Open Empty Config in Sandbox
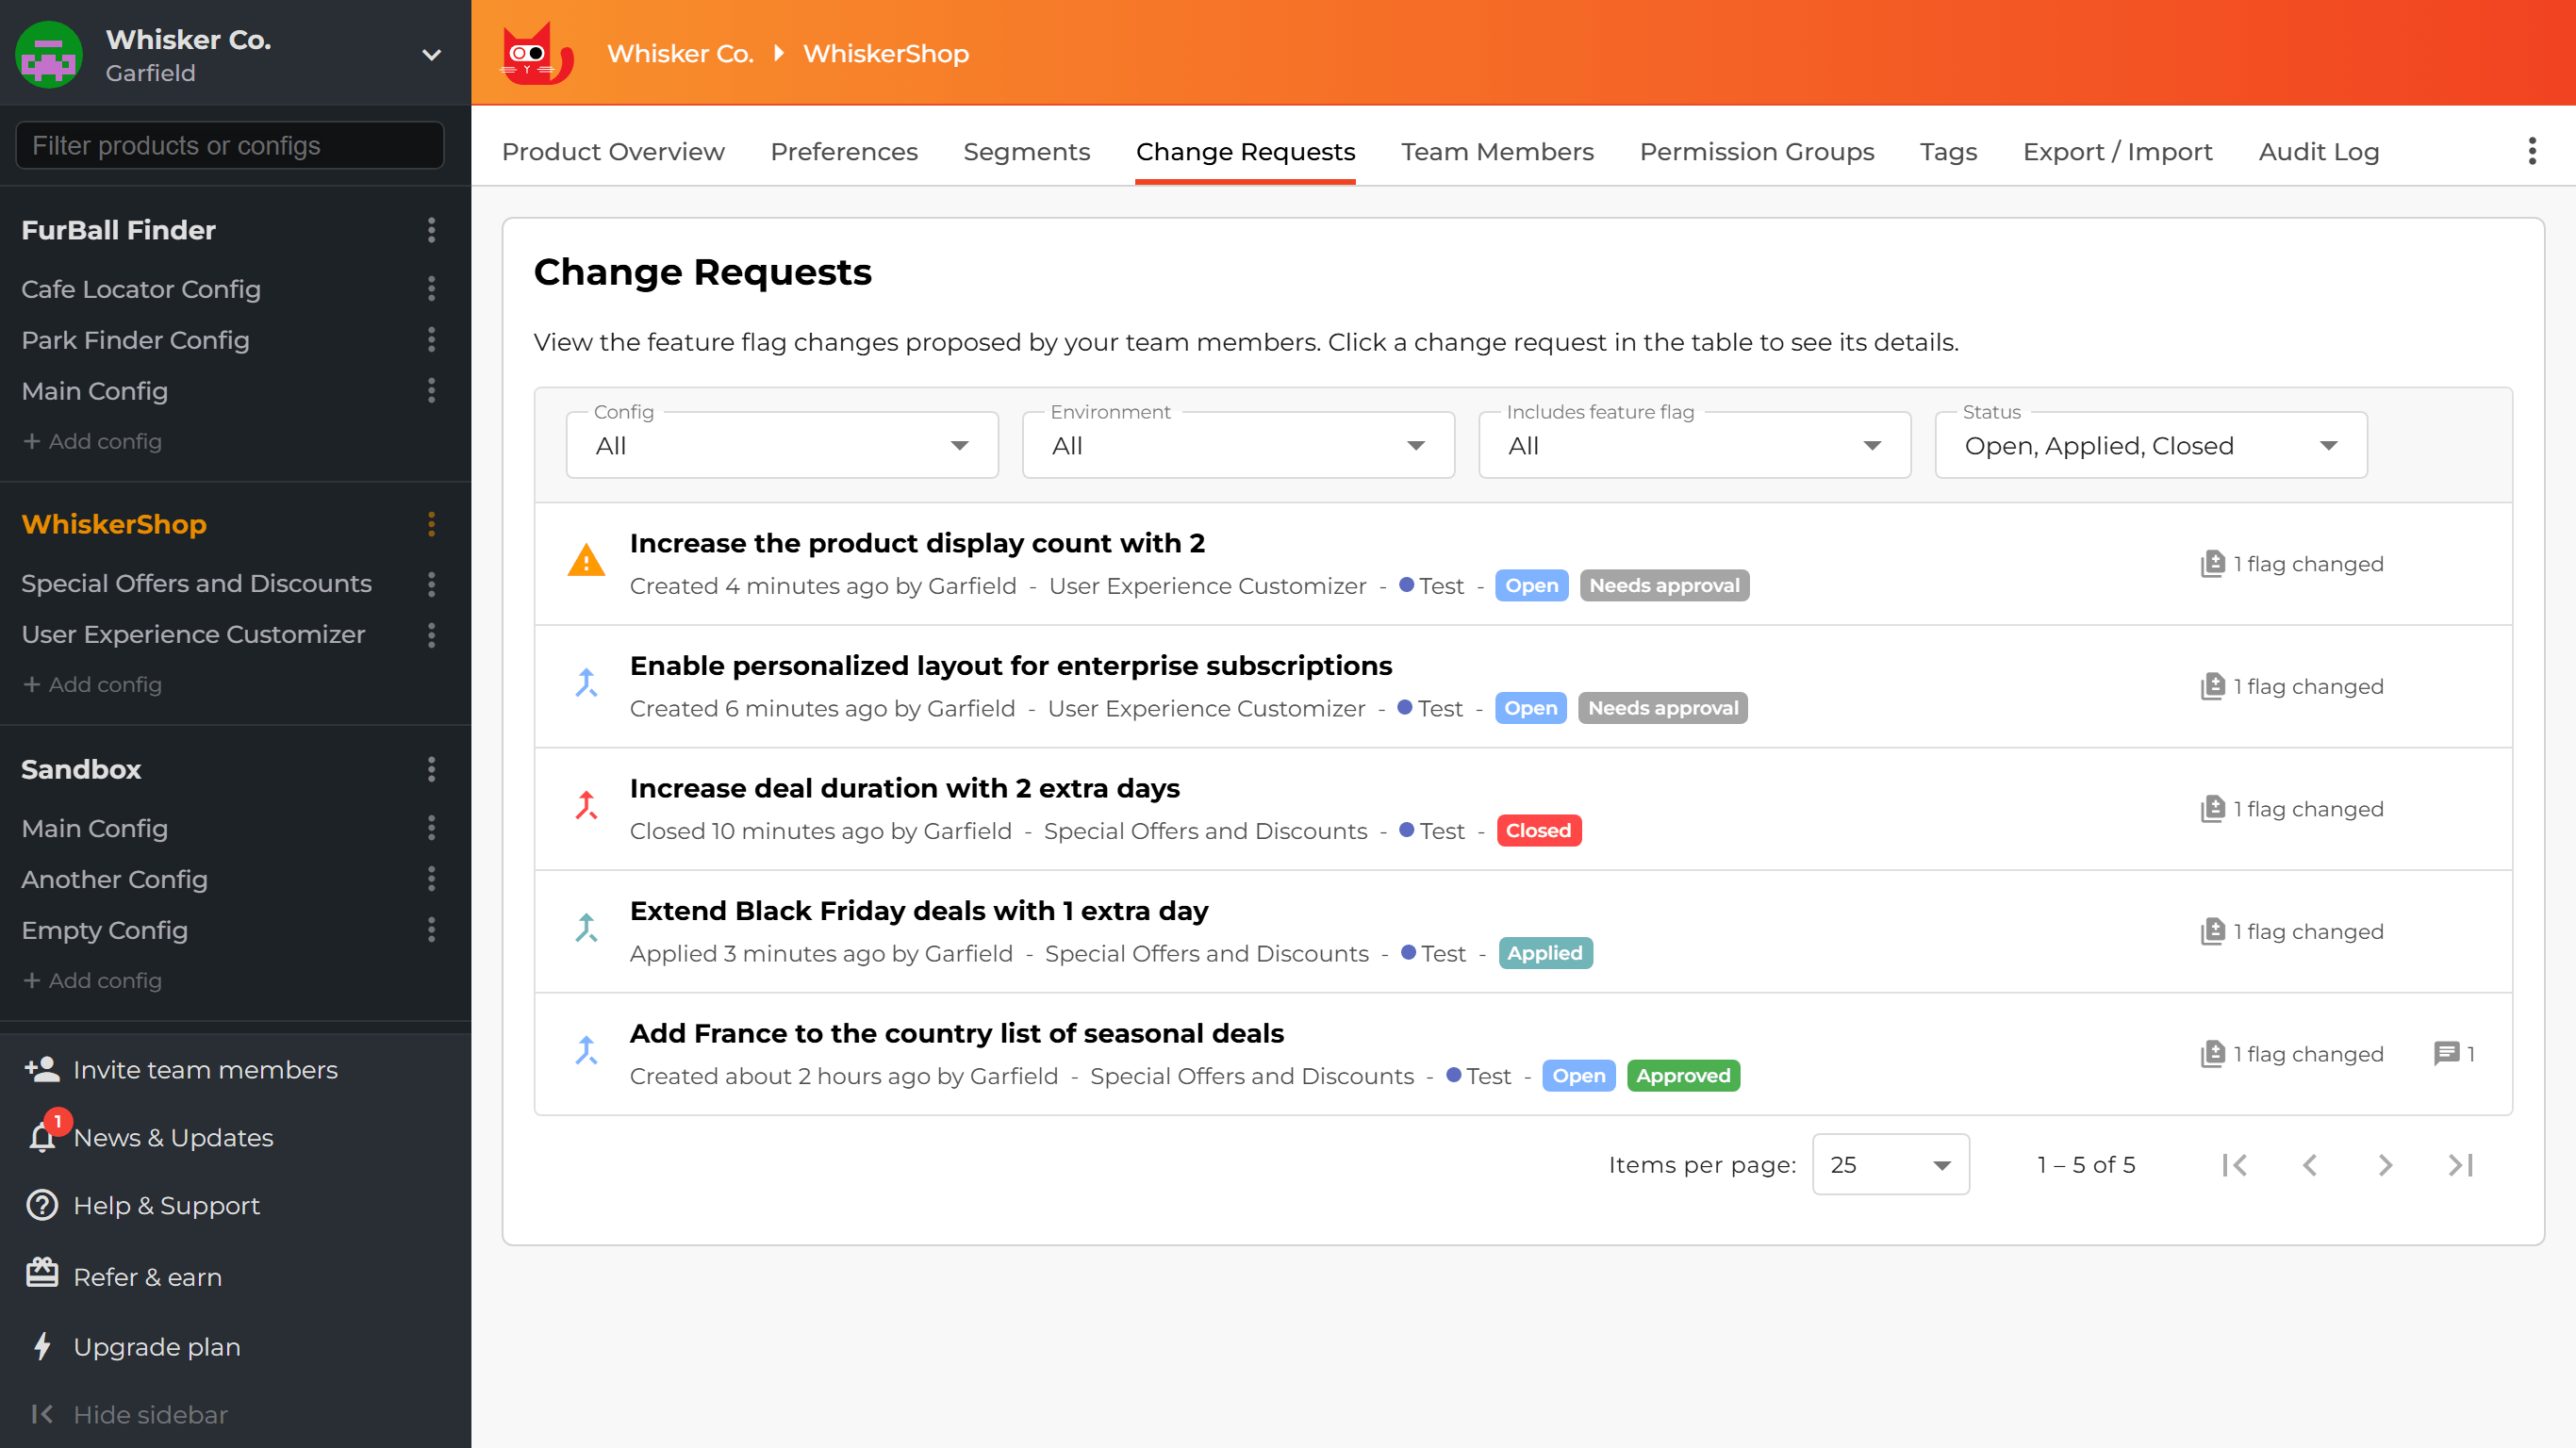Screen dimensions: 2576x1448 click(104, 930)
